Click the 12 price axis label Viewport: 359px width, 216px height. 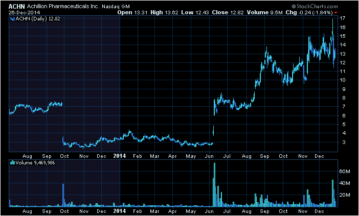coord(343,62)
